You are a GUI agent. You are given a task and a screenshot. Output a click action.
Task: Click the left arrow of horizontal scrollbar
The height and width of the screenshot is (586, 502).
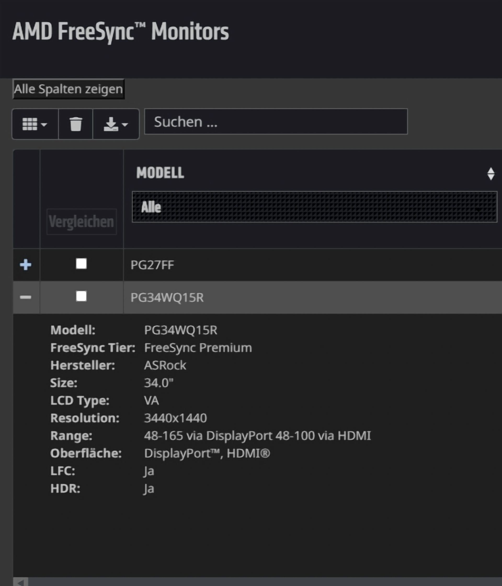tap(21, 582)
